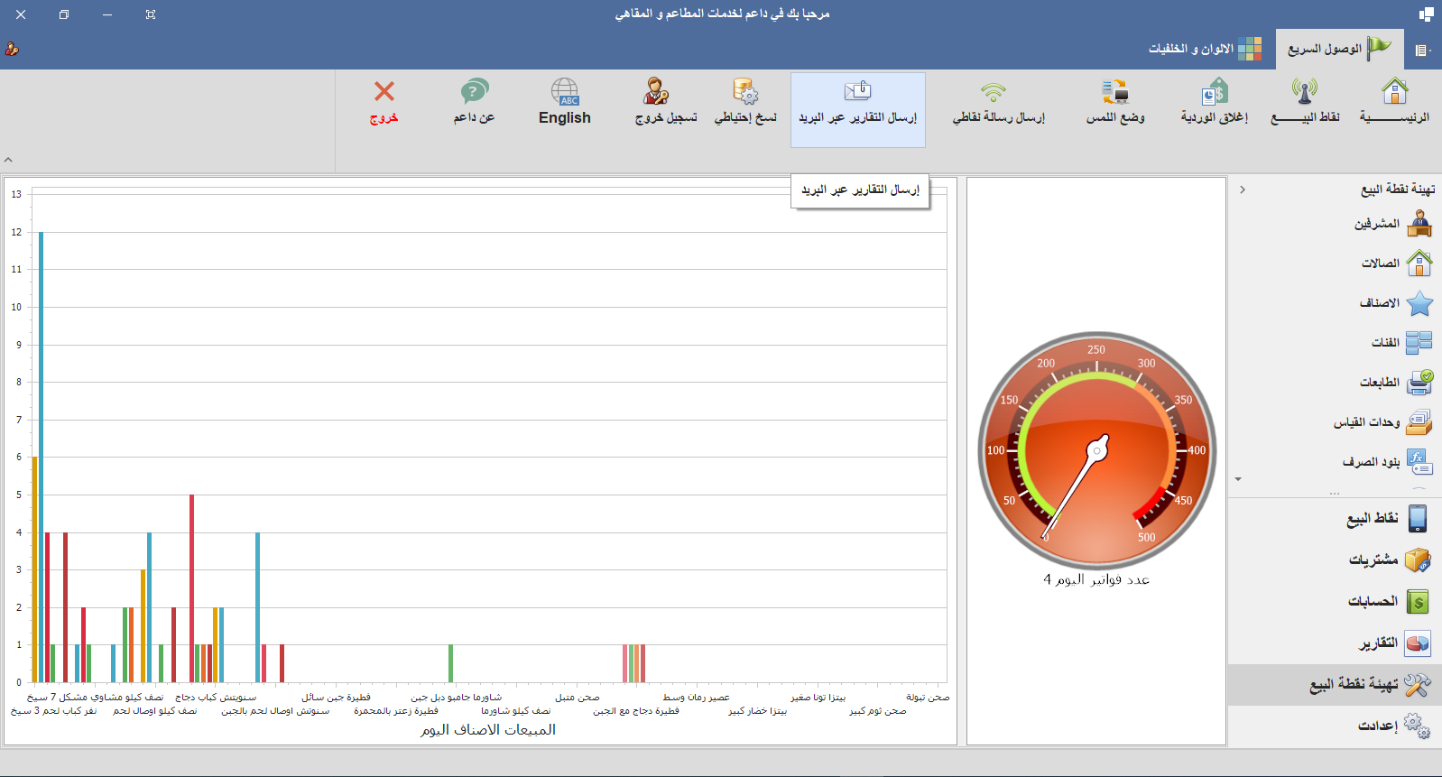
Task: Collapse the ribbon with the bottom-left chevron
Action: point(8,160)
